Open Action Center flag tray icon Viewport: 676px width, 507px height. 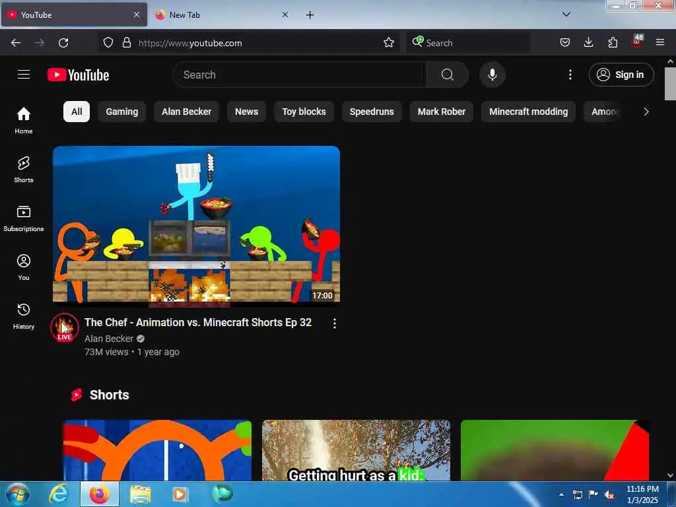(x=593, y=494)
